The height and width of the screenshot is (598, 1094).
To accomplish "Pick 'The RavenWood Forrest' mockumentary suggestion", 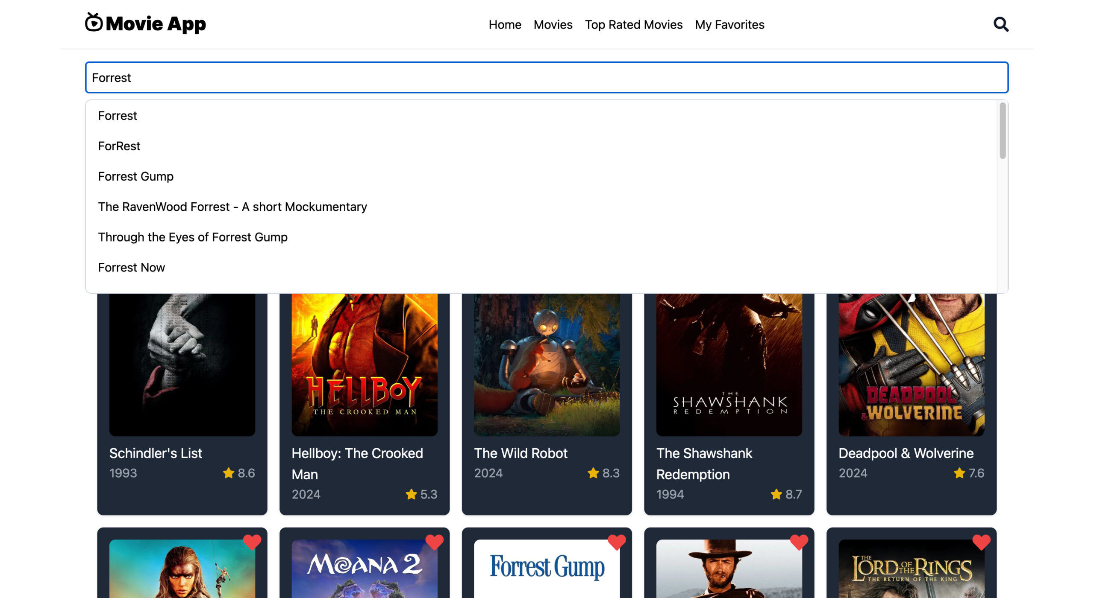I will tap(541, 207).
